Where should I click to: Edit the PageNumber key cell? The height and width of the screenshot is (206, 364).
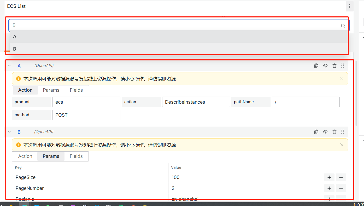click(x=90, y=188)
